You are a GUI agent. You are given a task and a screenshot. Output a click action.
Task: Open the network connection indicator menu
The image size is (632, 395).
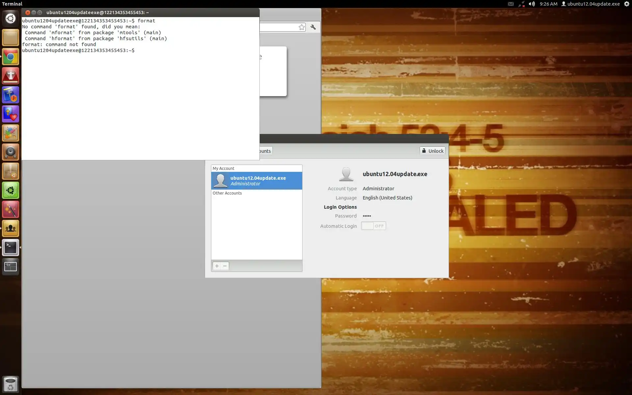point(521,4)
